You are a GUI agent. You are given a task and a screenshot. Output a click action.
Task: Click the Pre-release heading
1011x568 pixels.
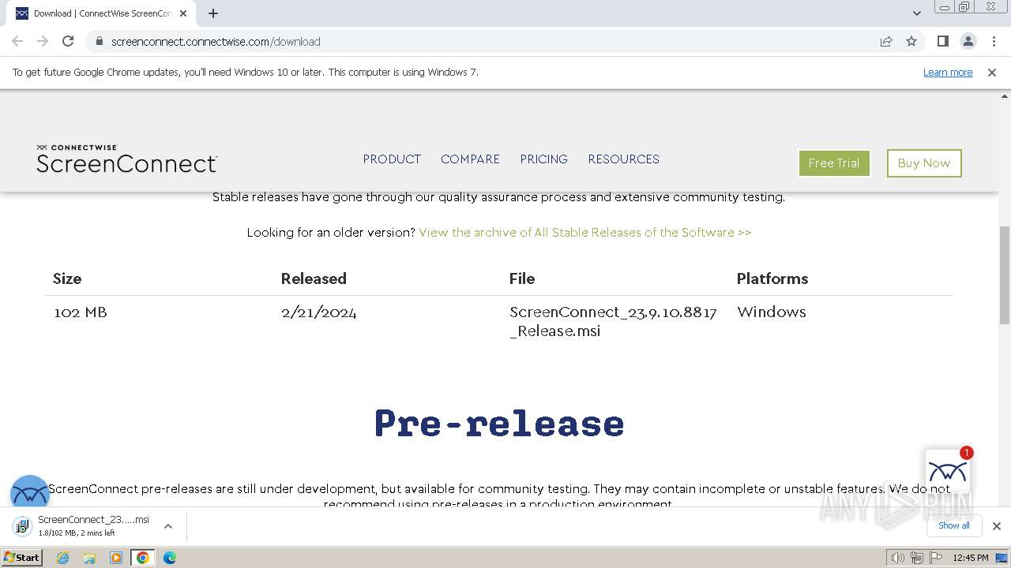[499, 424]
